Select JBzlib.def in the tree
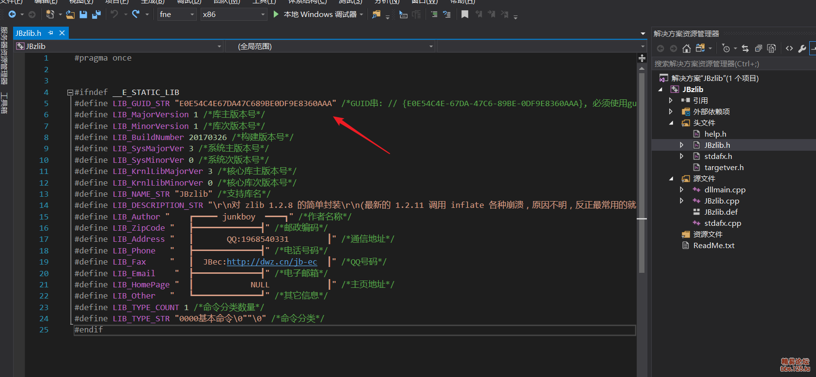This screenshot has width=816, height=377. [x=721, y=212]
